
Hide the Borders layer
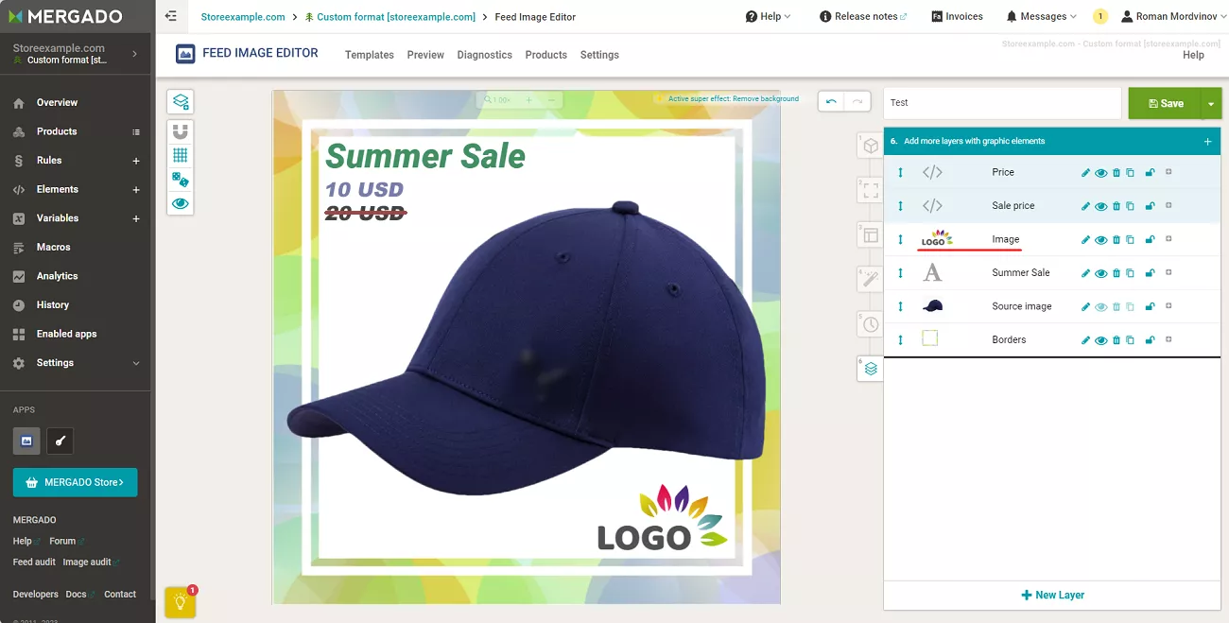point(1100,340)
